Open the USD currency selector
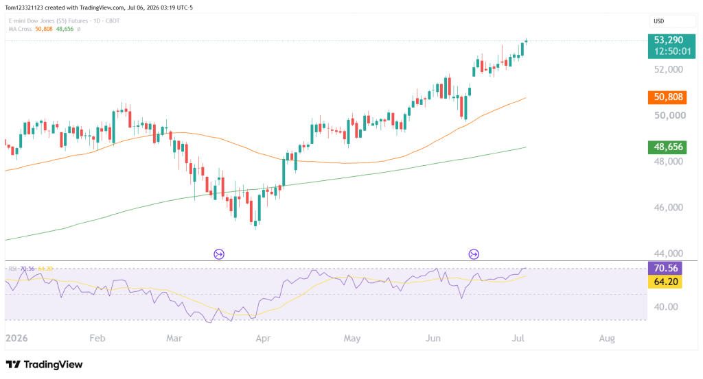Screen dimensions: 703x379 point(672,21)
